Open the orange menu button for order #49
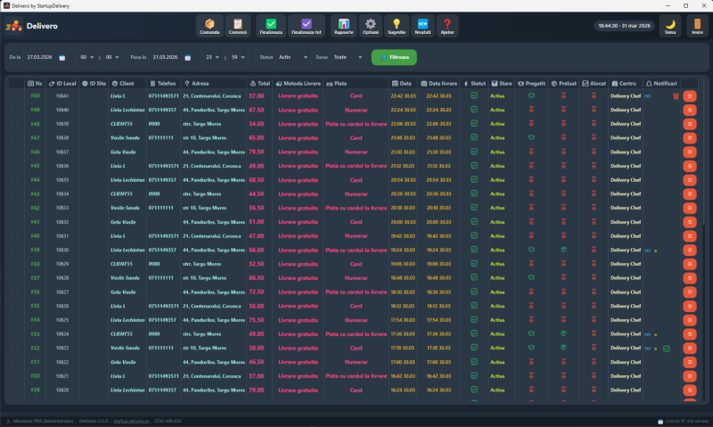713x427 pixels. 689,110
